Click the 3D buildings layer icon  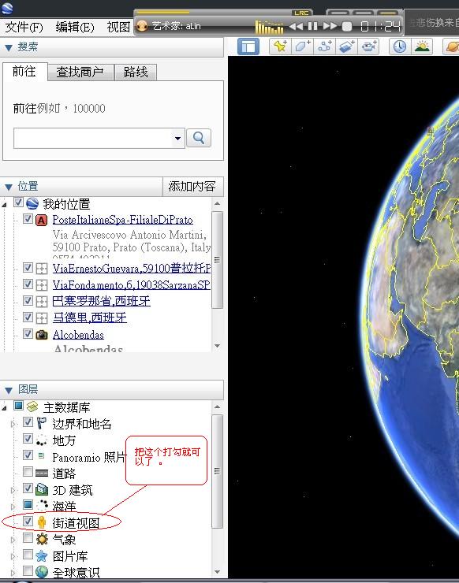42,489
